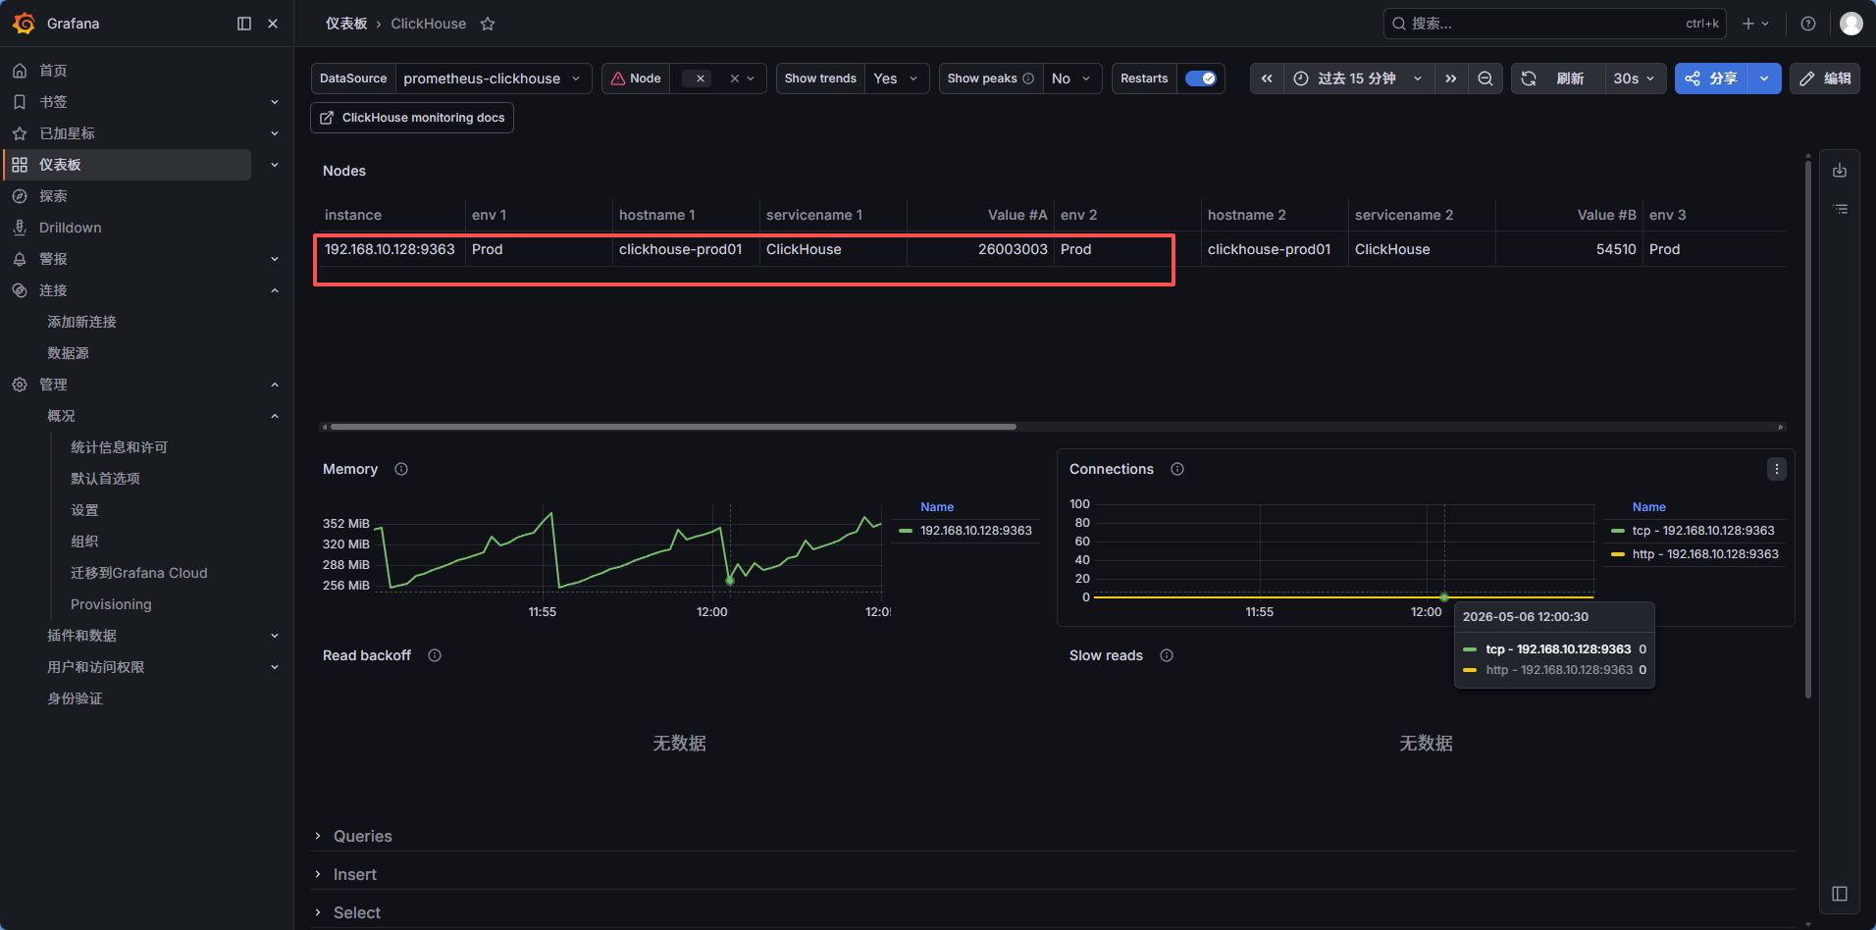Click the 仪表板 breadcrumb link
The image size is (1876, 930).
click(346, 24)
